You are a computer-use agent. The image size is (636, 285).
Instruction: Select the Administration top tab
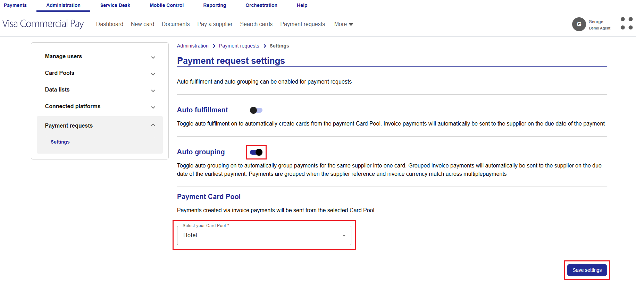pos(63,5)
